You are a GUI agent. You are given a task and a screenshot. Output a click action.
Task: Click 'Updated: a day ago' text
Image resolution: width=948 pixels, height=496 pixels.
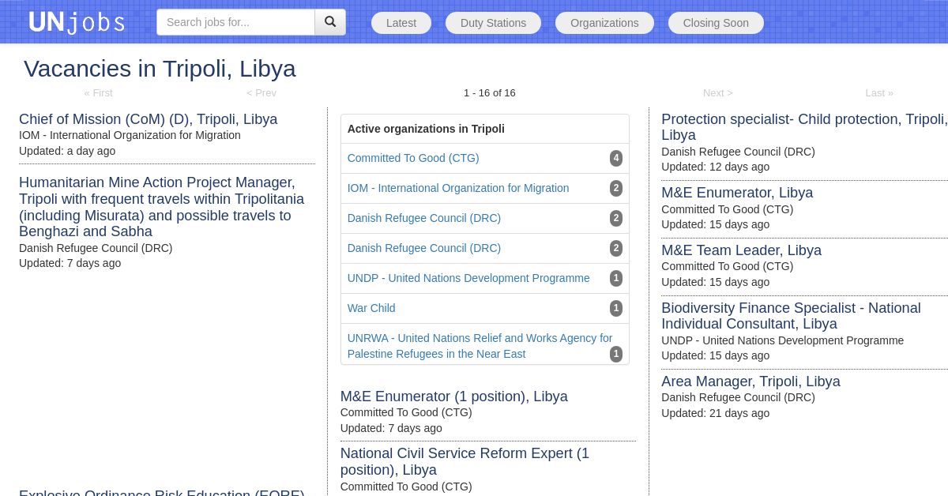tap(67, 151)
